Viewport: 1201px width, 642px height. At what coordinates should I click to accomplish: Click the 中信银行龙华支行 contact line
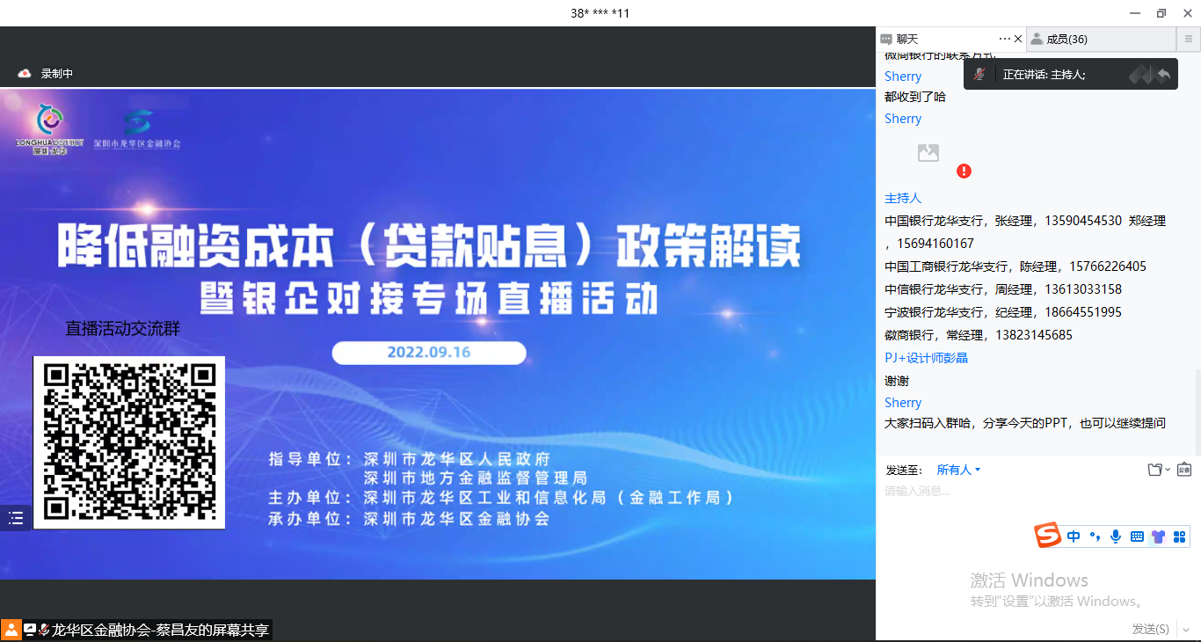1003,289
